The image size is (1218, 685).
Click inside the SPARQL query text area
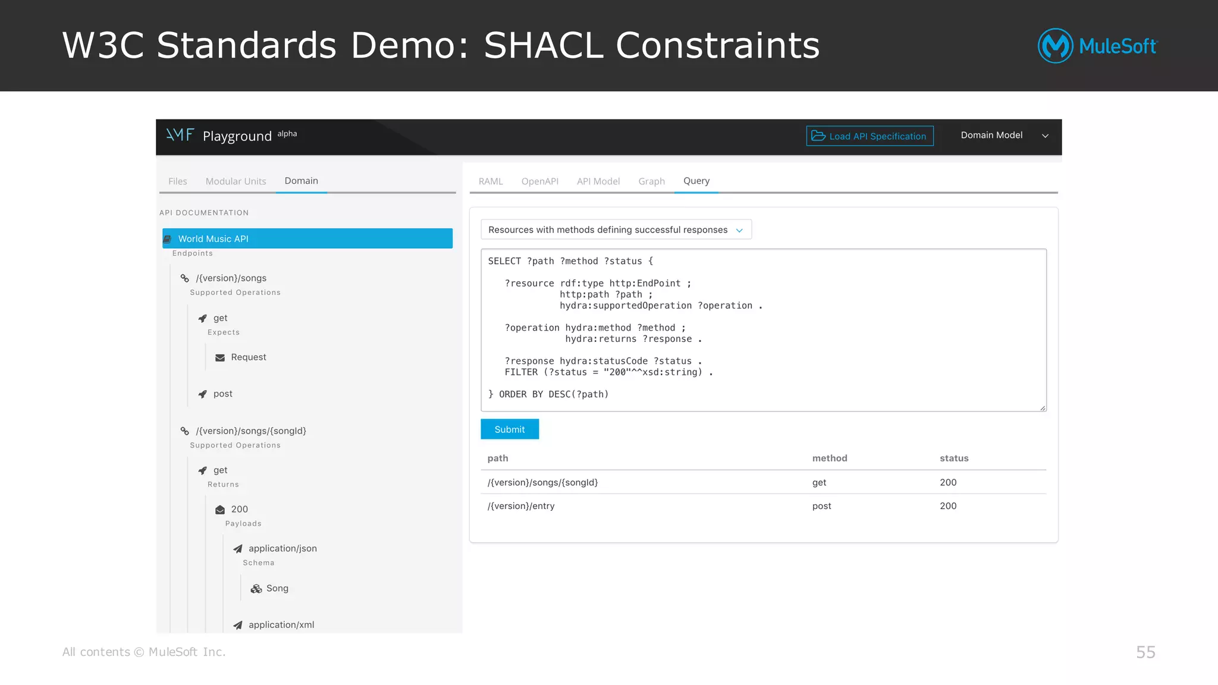[x=764, y=330]
